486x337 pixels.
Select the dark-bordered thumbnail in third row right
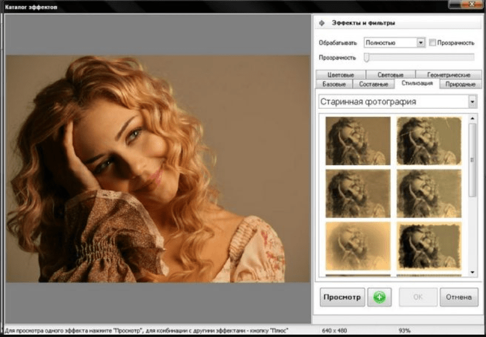(x=429, y=245)
